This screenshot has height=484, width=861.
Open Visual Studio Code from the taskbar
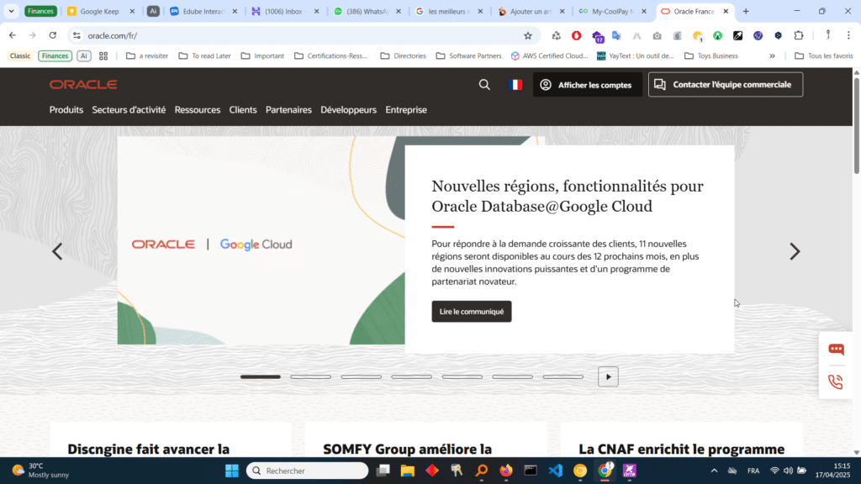[555, 471]
